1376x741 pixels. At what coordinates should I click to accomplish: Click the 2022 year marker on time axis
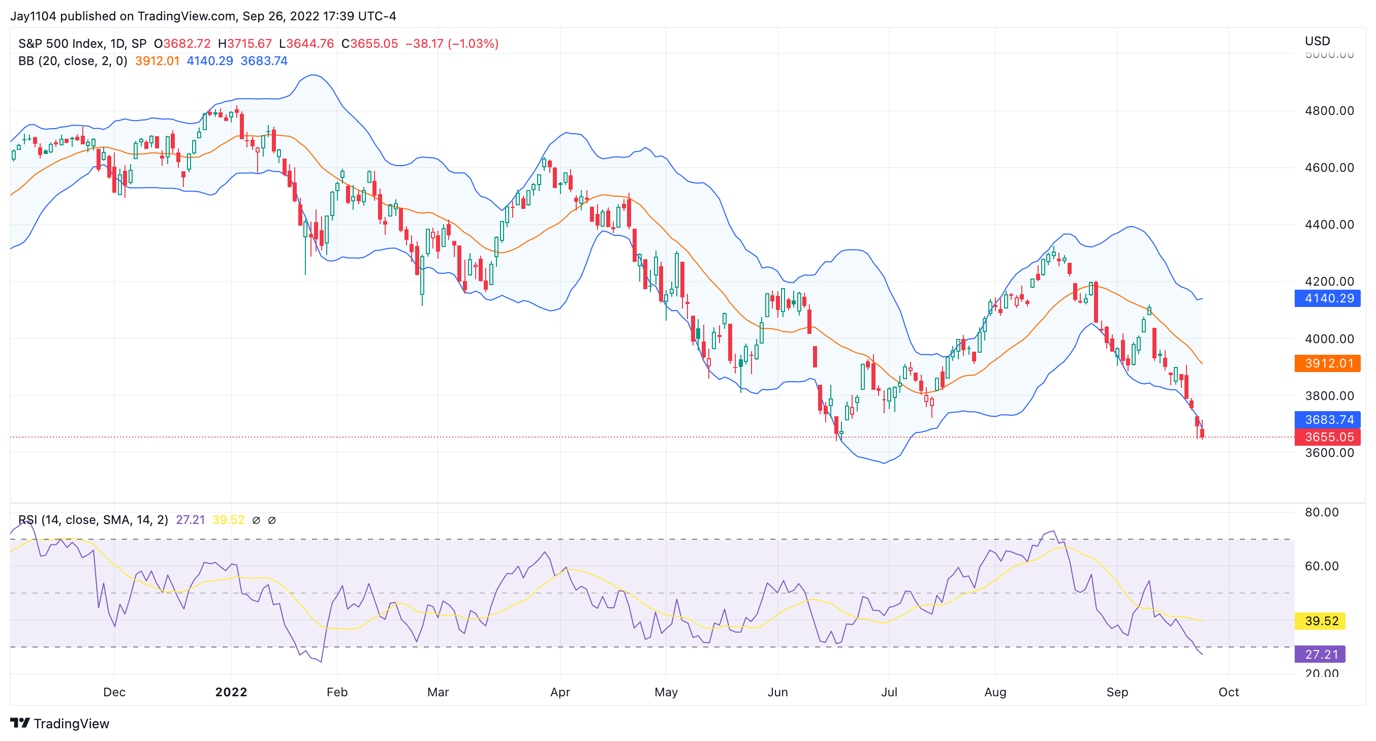point(231,692)
